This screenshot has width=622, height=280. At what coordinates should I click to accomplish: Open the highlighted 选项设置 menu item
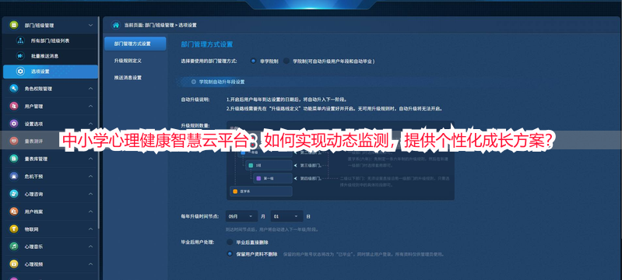(x=51, y=72)
